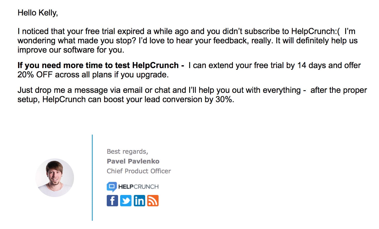Open the Facebook social icon
The width and height of the screenshot is (379, 229).
point(112,201)
